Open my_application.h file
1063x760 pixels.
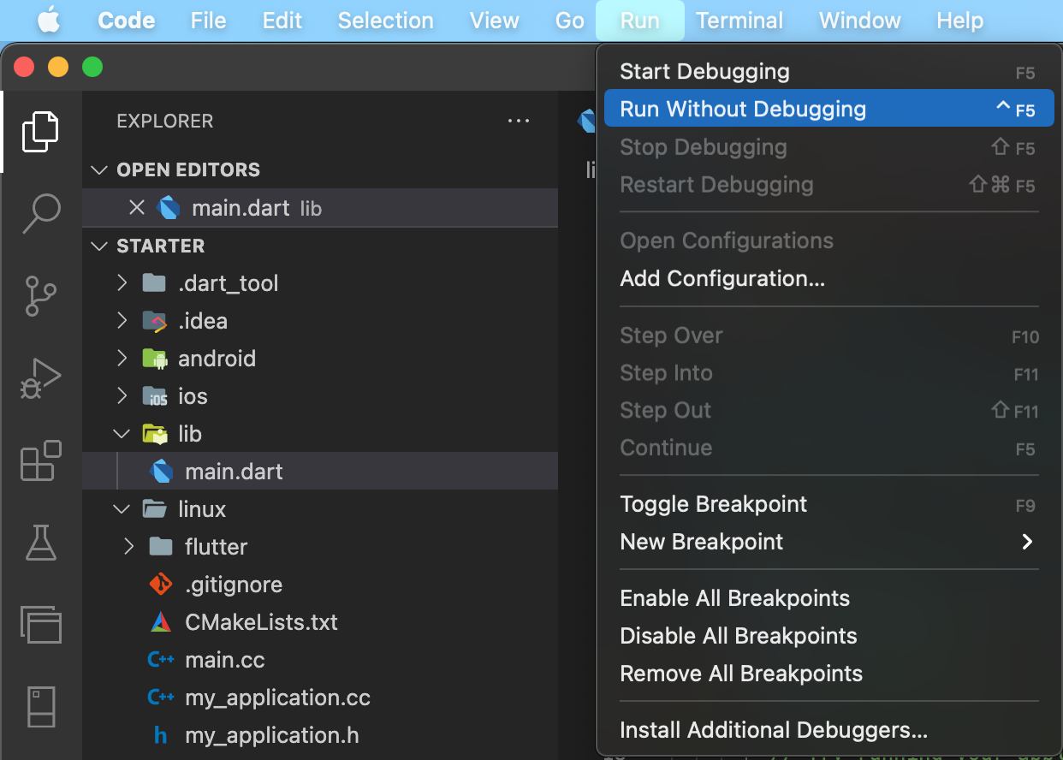320,735
